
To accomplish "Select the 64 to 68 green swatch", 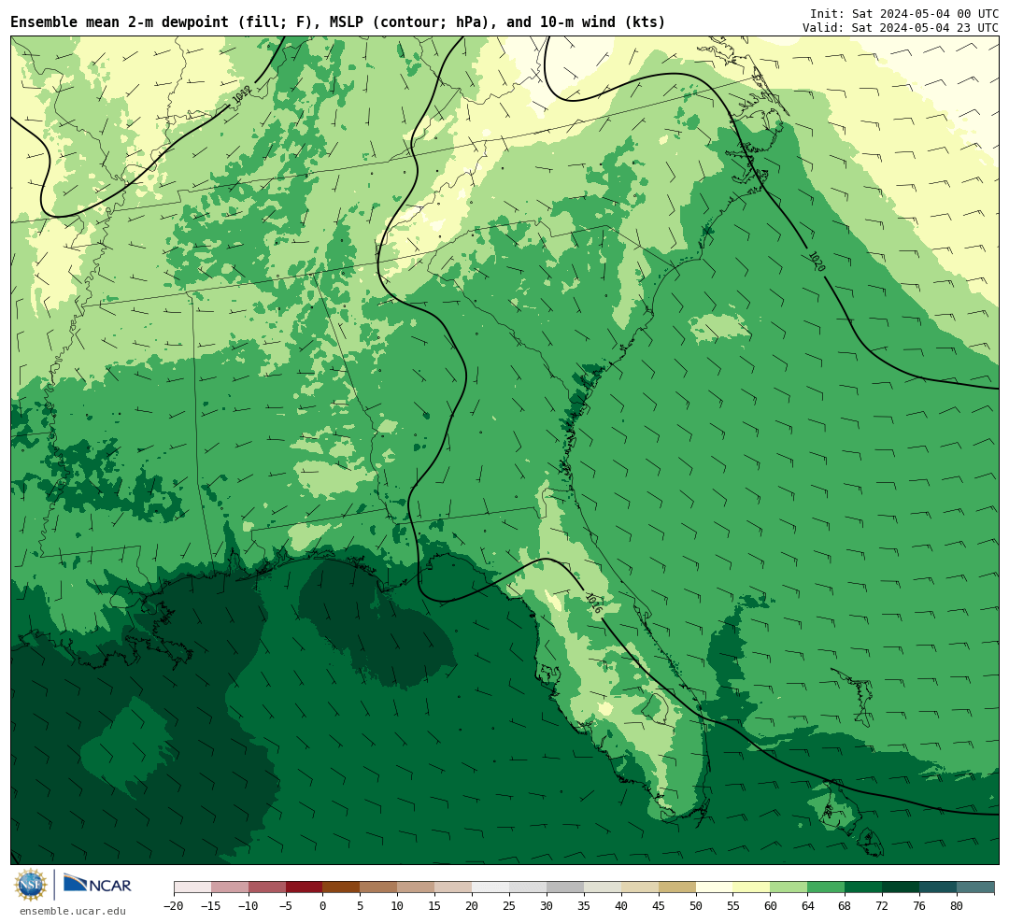I will (827, 887).
